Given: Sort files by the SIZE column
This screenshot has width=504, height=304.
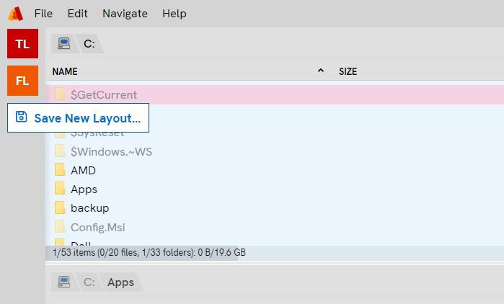Looking at the screenshot, I should 348,71.
